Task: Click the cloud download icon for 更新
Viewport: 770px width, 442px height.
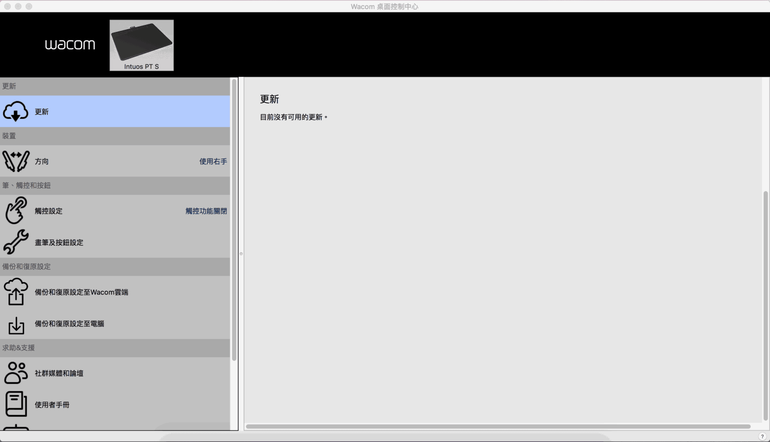Action: (16, 111)
